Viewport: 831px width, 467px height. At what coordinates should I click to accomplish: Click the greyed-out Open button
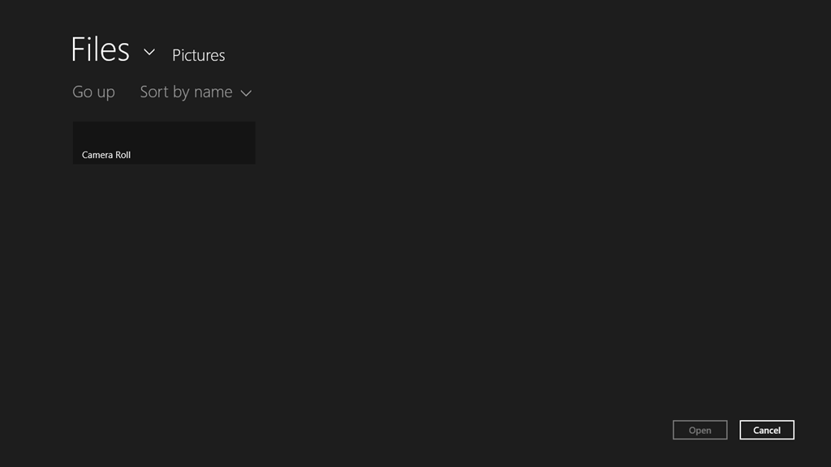[x=700, y=431]
